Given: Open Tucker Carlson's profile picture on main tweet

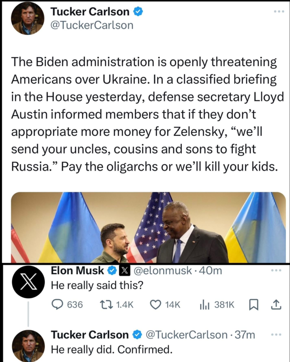Looking at the screenshot, I should tap(26, 19).
